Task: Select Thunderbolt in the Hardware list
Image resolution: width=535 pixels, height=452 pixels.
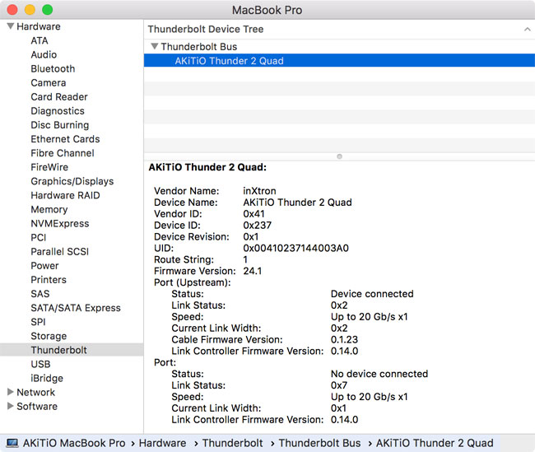Action: pos(58,350)
